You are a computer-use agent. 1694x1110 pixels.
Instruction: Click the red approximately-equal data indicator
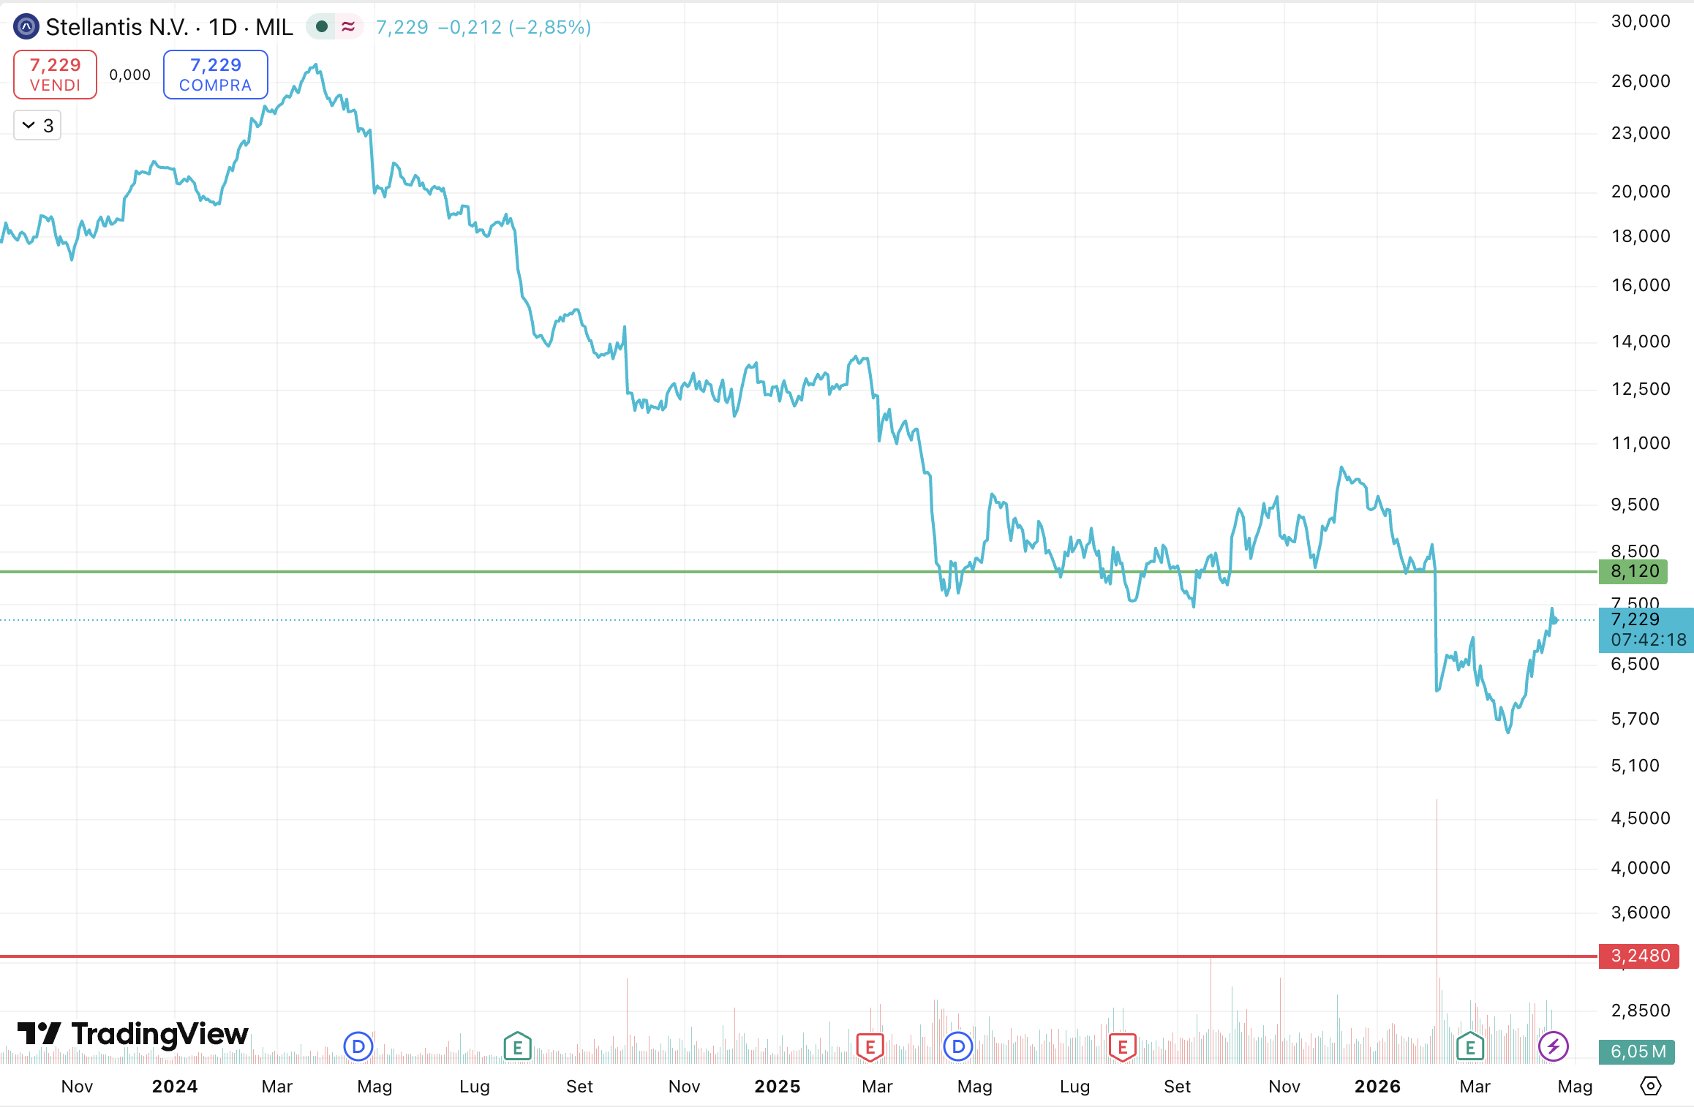click(348, 27)
